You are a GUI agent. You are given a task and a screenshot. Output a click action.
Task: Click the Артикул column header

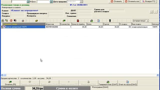(x=155, y=24)
